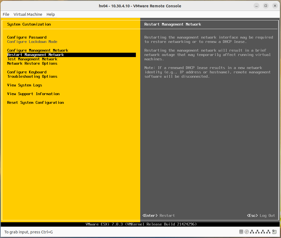Open the Virtual Machine menu
This screenshot has width=281, height=238.
point(28,14)
